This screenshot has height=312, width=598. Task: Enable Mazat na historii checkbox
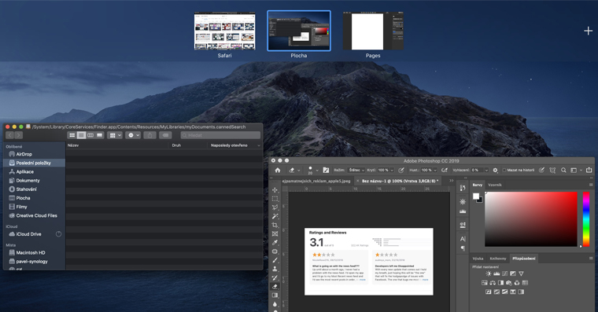(x=504, y=171)
